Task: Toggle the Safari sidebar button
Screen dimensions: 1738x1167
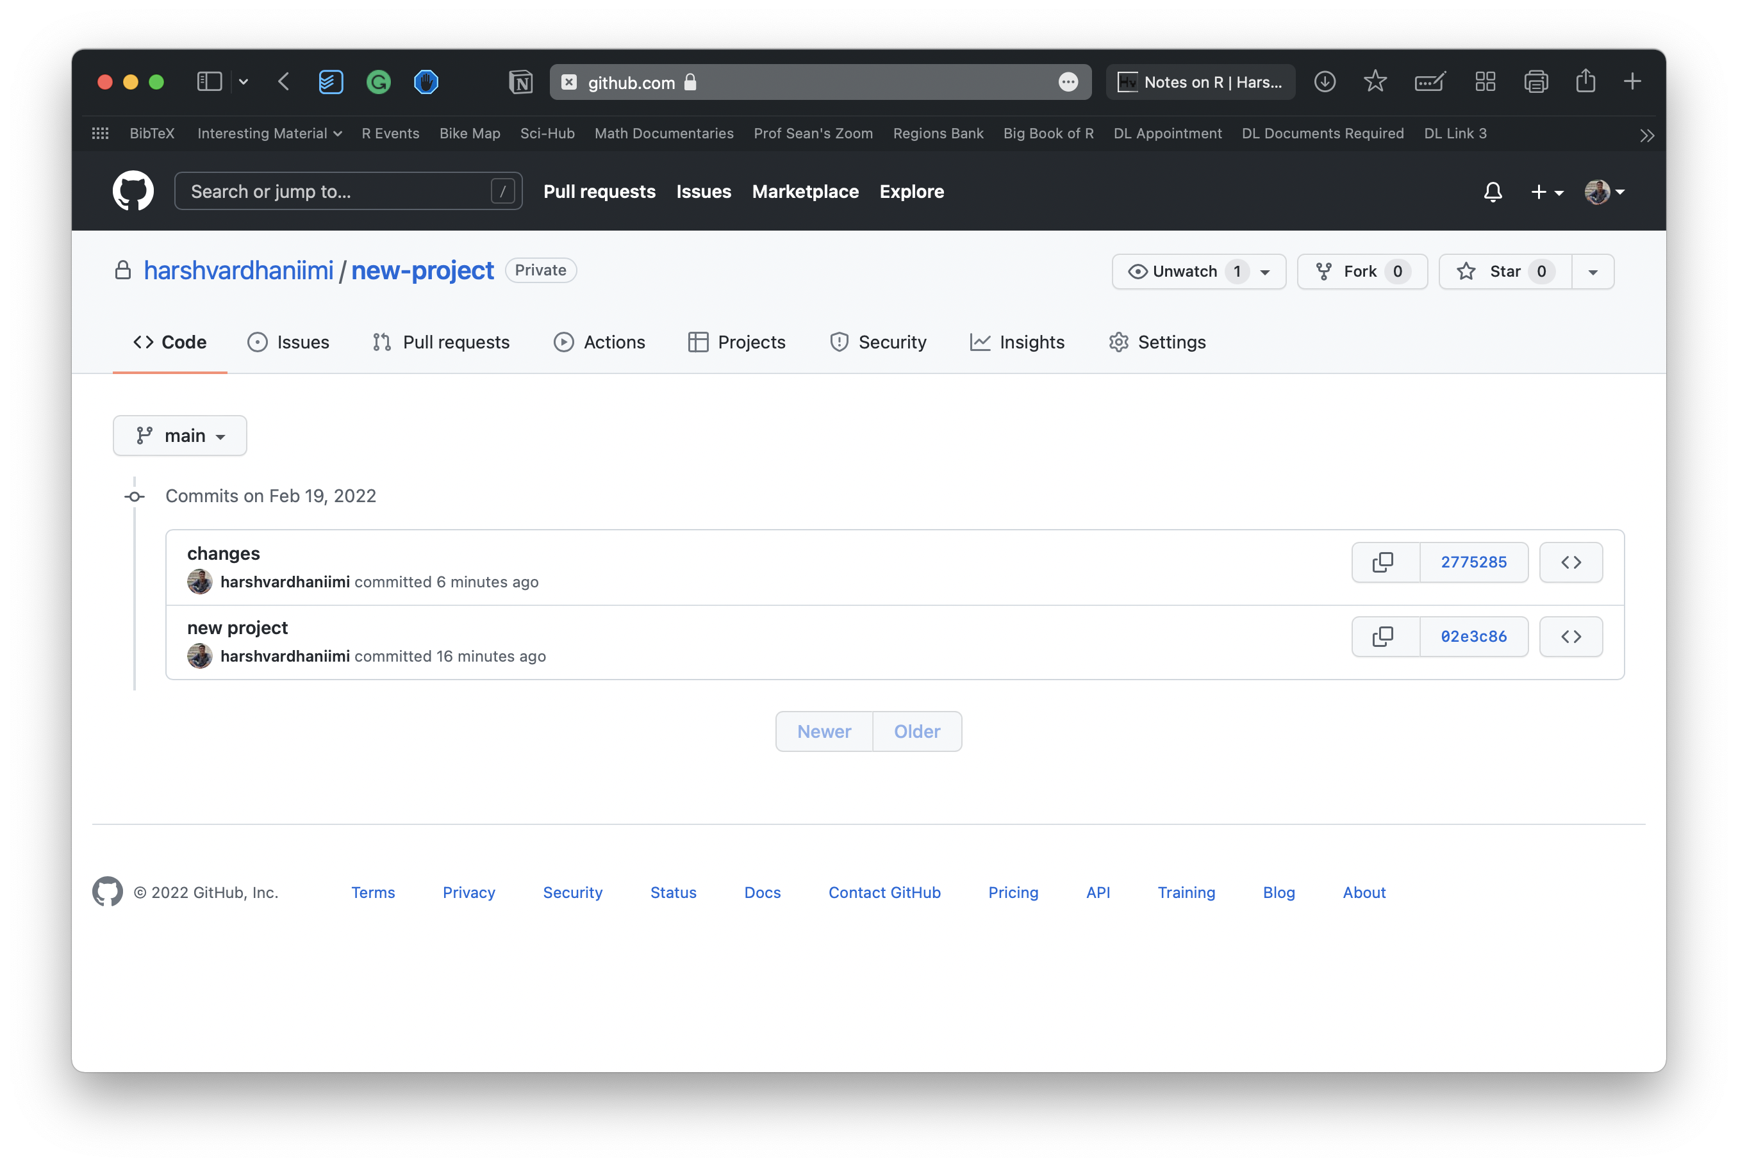Action: click(x=210, y=82)
